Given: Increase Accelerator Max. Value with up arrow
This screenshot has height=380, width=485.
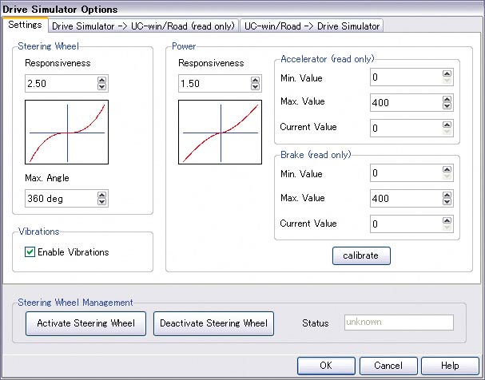Looking at the screenshot, I should (x=447, y=99).
